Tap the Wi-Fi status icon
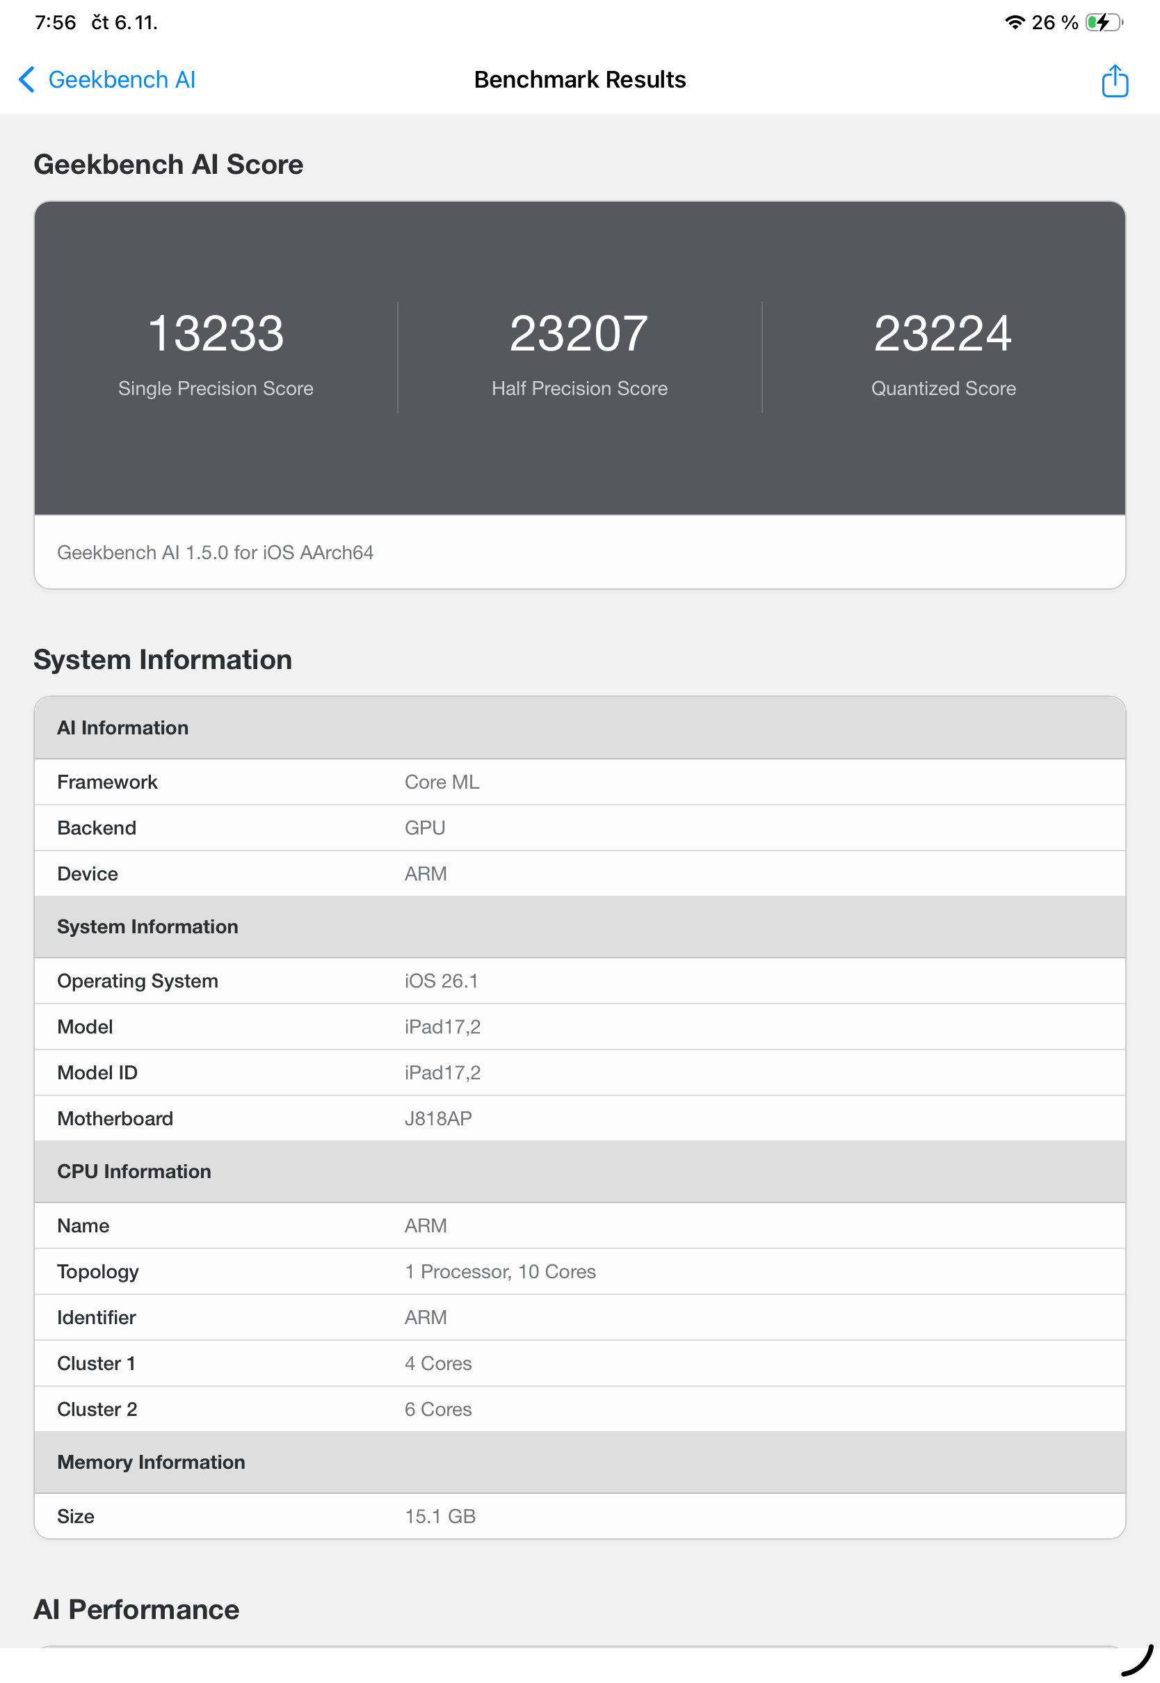The height and width of the screenshot is (1683, 1160). [x=1015, y=22]
